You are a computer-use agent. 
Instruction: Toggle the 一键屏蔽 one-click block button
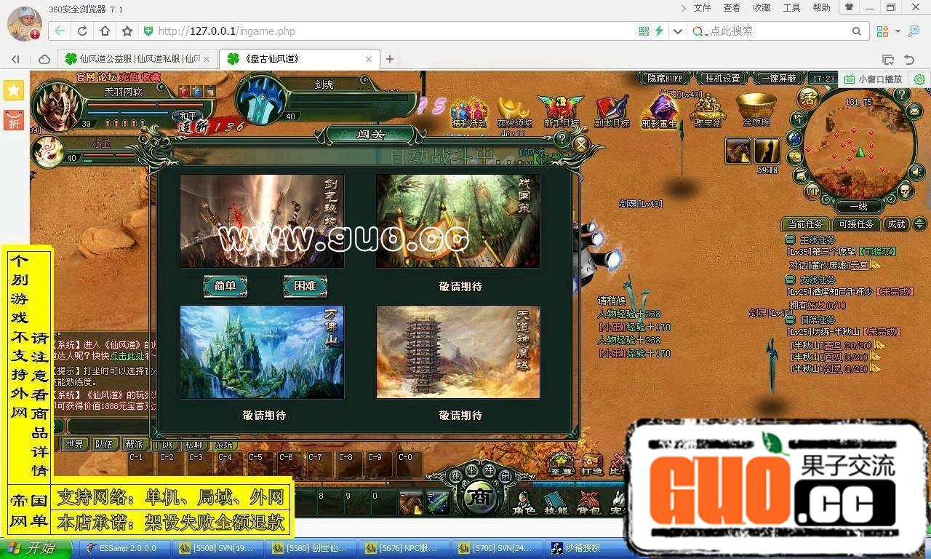tap(778, 78)
